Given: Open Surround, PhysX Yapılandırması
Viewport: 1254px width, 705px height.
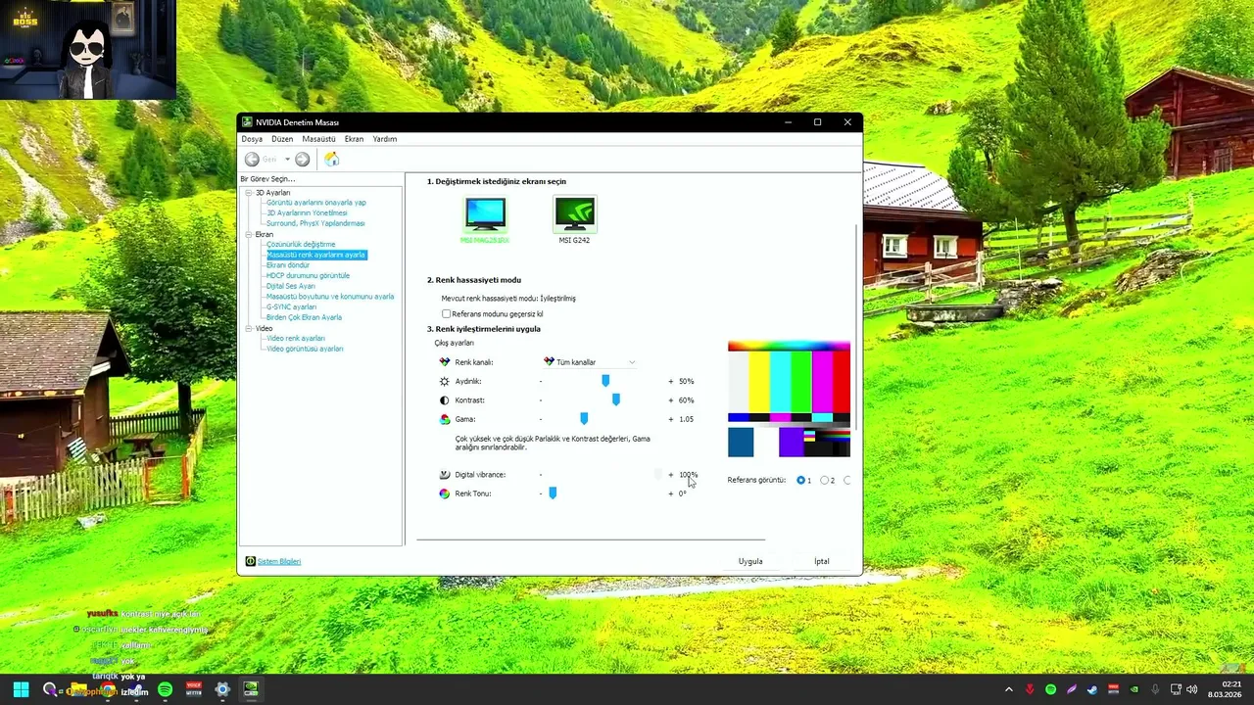Looking at the screenshot, I should tap(315, 223).
